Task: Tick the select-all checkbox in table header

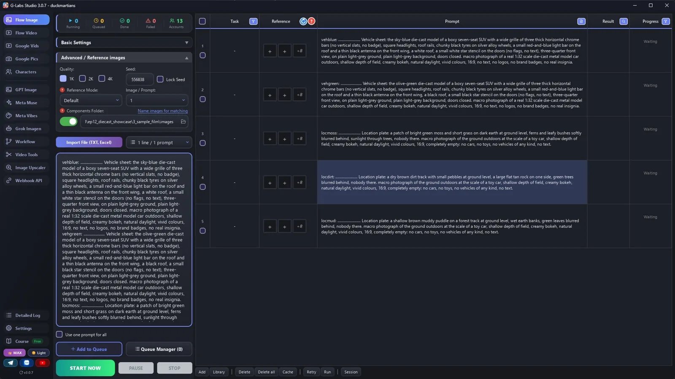Action: click(x=202, y=21)
